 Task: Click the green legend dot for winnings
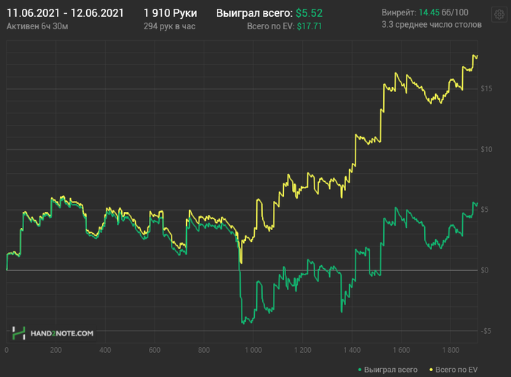click(x=360, y=370)
